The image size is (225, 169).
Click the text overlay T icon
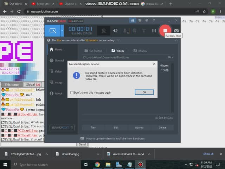pyautogui.click(x=144, y=31)
